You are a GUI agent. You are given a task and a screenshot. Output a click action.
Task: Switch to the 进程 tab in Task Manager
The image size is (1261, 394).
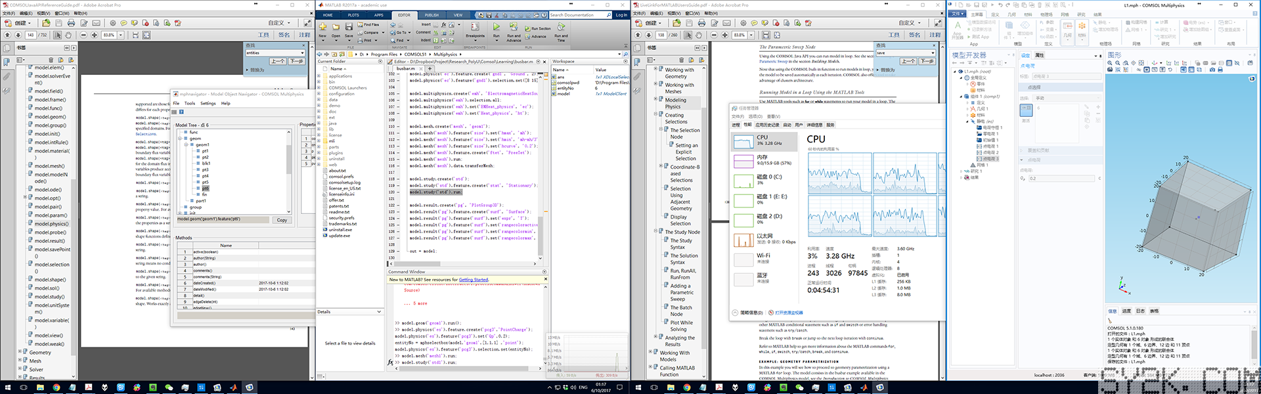tap(736, 125)
